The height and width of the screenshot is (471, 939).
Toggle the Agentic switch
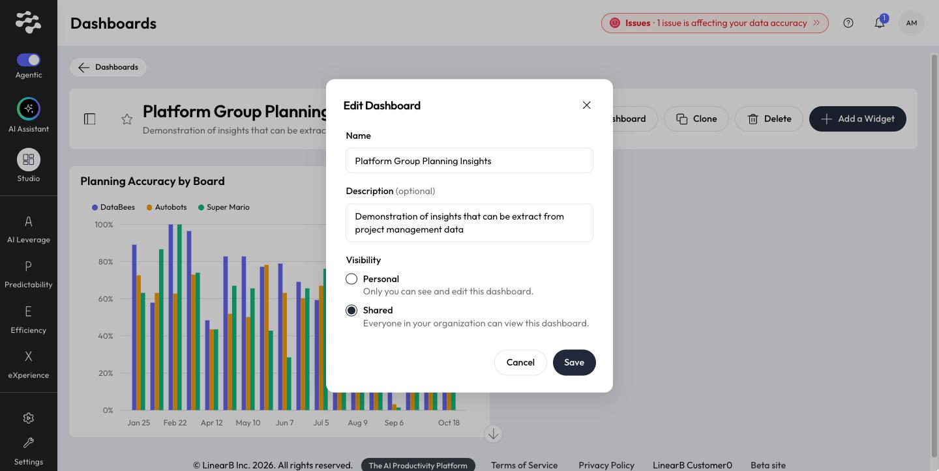point(29,60)
